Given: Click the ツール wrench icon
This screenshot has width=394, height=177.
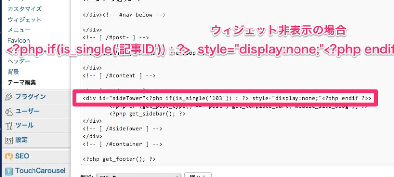Looking at the screenshot, I should point(9,126).
